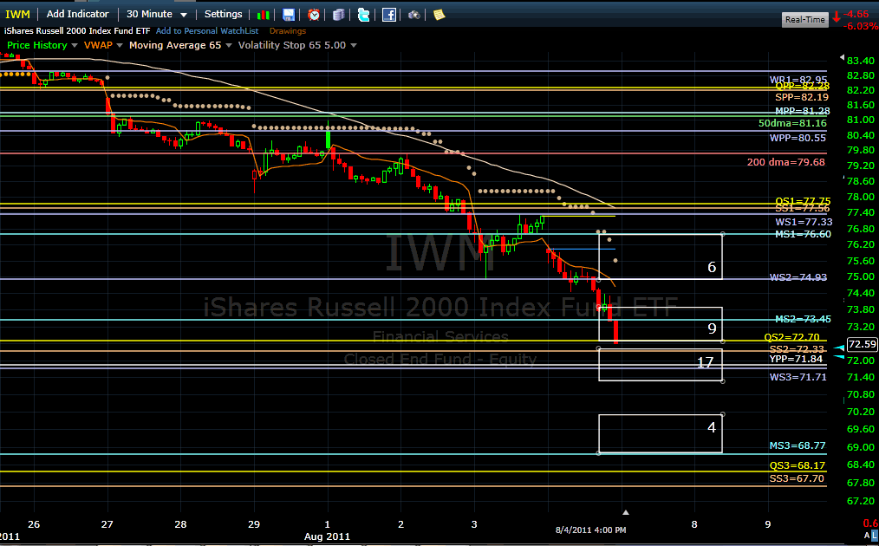Click the QS1=77.75 pivot label

(x=803, y=201)
